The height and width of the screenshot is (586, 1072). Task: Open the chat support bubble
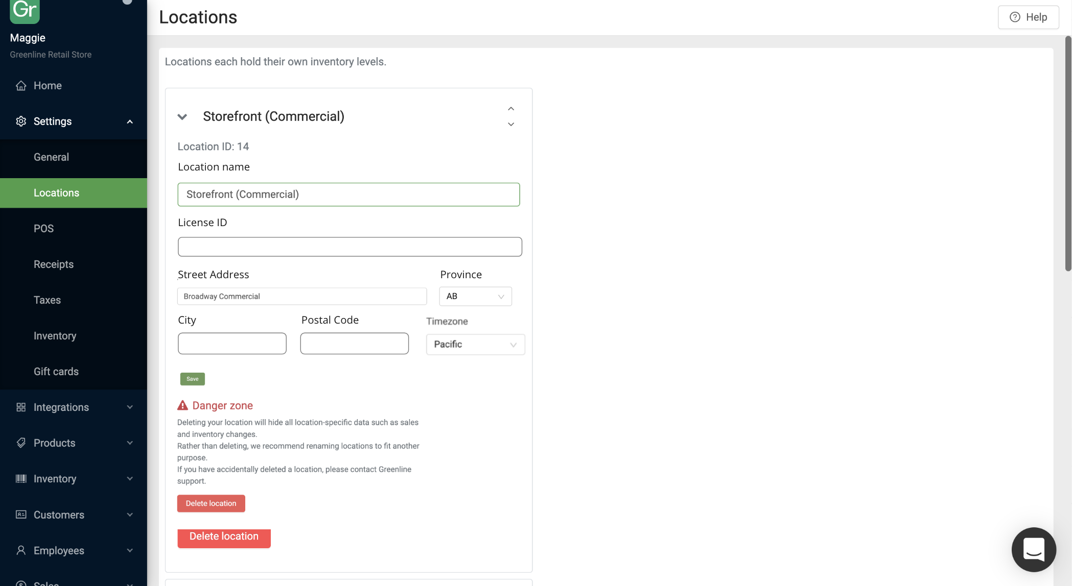point(1034,550)
